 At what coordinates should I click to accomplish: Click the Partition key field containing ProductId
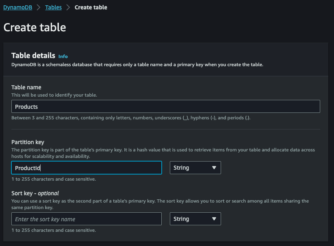click(x=87, y=168)
